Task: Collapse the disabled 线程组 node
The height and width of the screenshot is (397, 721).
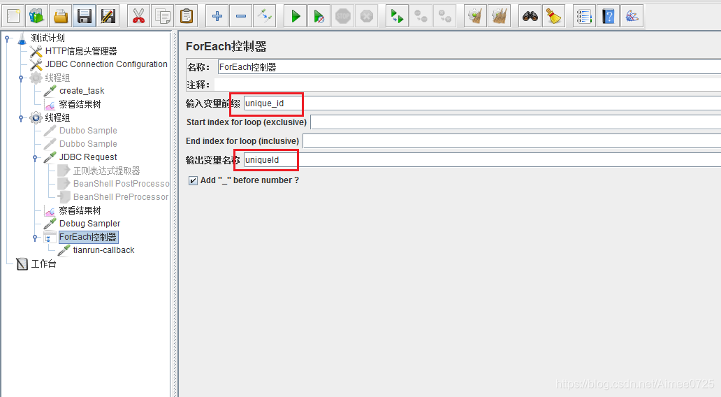Action: coord(21,79)
